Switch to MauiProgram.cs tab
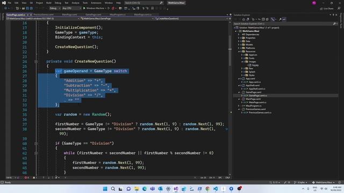This screenshot has height=193, width=344. (x=118, y=14)
